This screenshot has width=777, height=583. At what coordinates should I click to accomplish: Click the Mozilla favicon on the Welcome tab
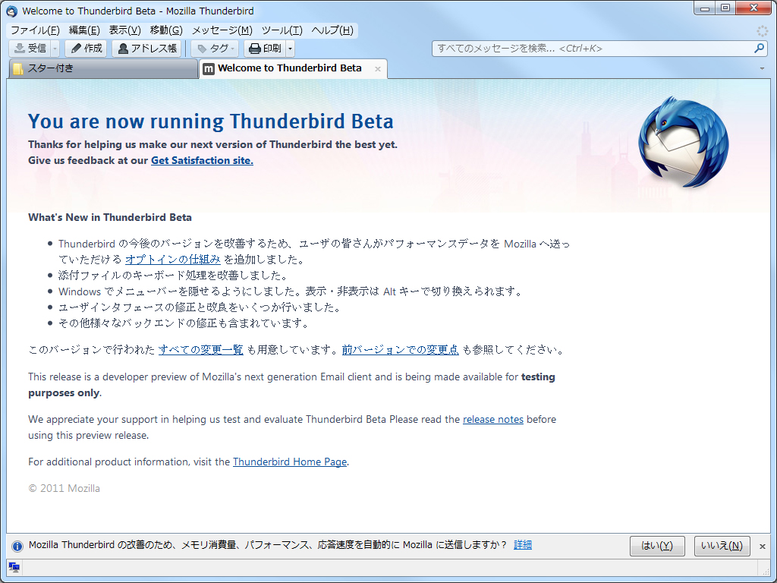click(208, 68)
